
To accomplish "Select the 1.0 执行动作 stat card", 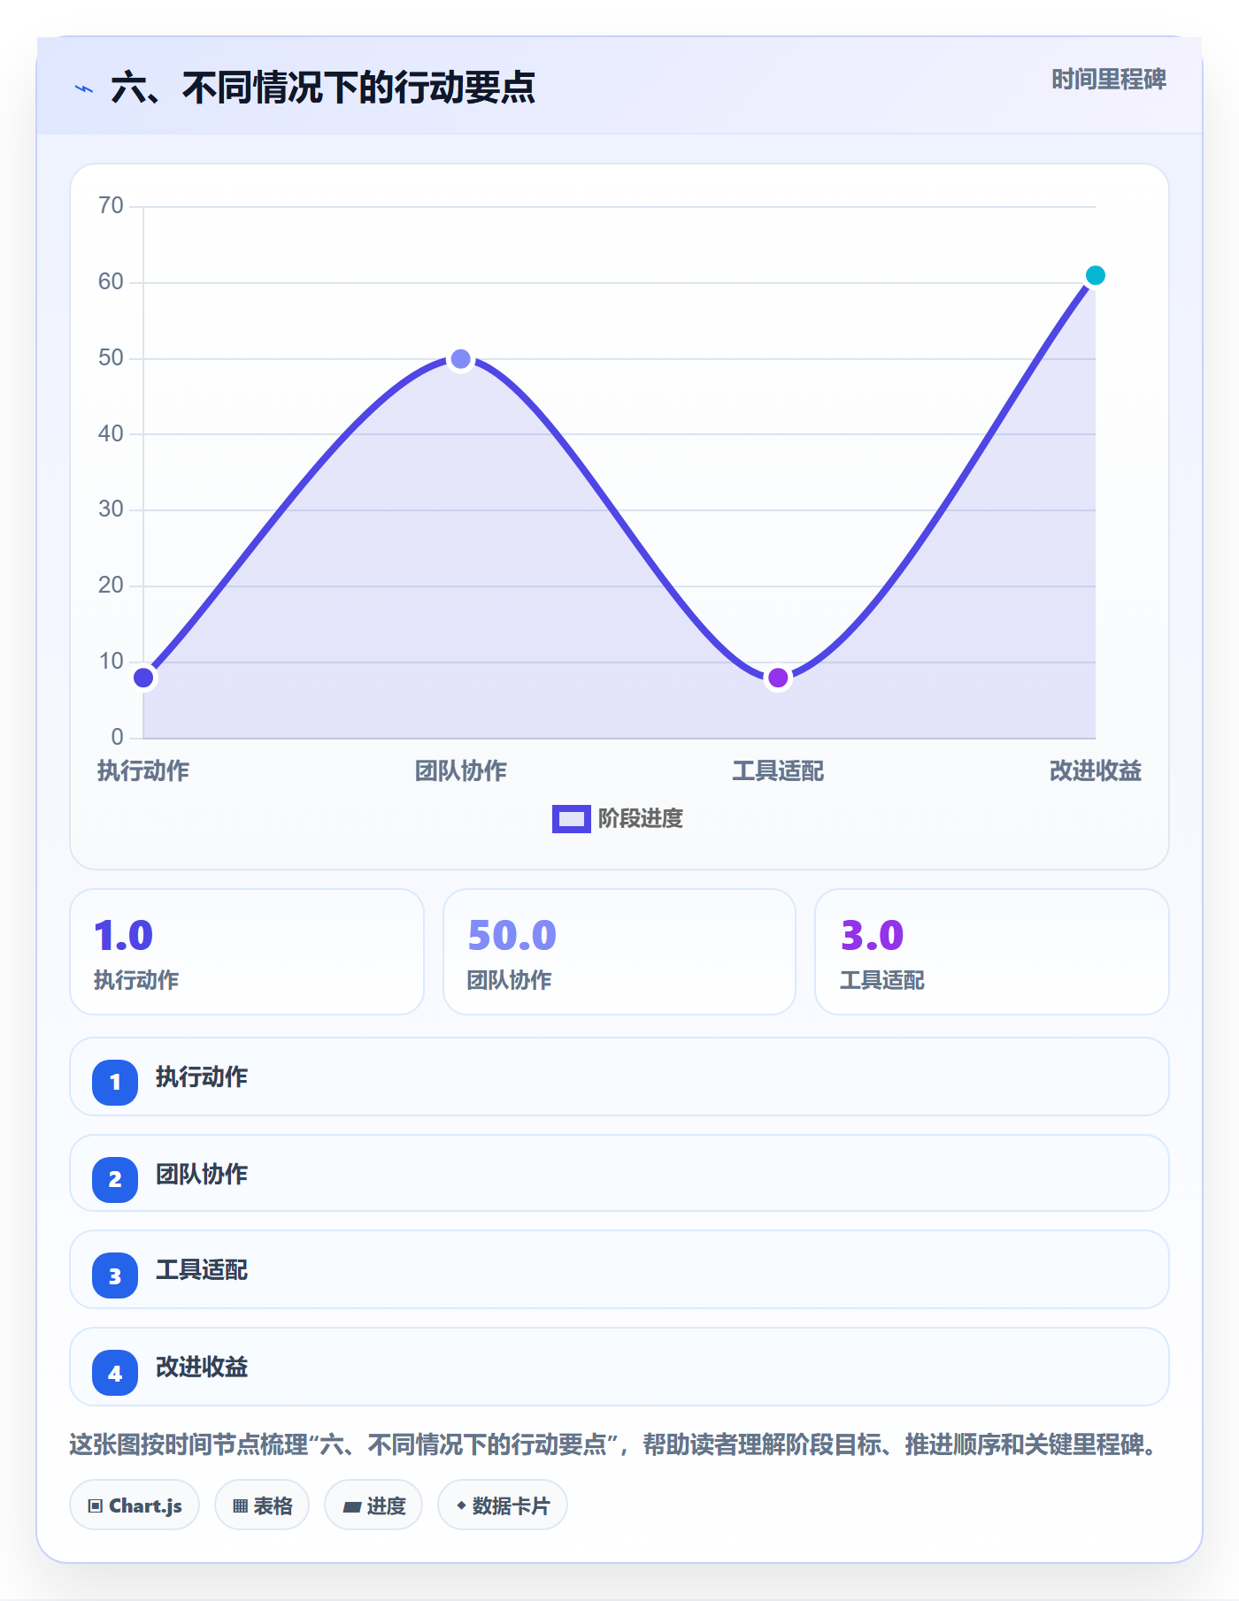I will pos(247,952).
